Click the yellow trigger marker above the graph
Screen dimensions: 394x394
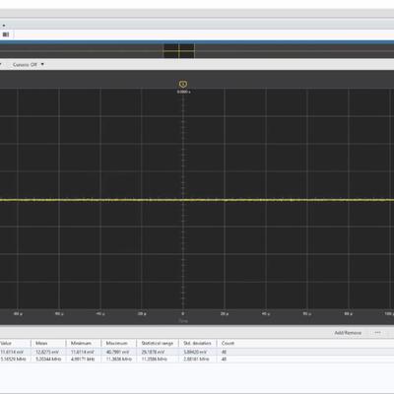coord(183,85)
